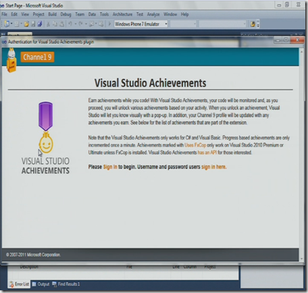Click the Sign in link
Viewport: 308px width, 293px height.
point(110,167)
